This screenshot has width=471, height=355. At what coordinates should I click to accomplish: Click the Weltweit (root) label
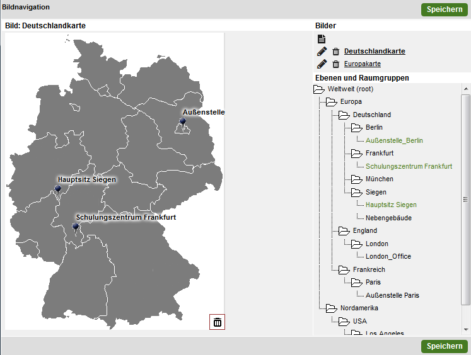click(x=351, y=89)
